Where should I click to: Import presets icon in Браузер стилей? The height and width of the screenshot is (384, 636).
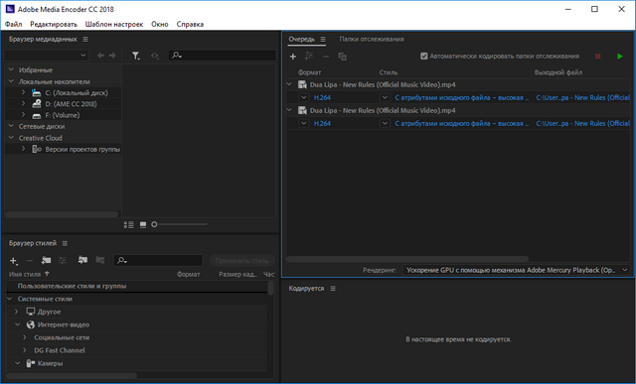[x=82, y=260]
